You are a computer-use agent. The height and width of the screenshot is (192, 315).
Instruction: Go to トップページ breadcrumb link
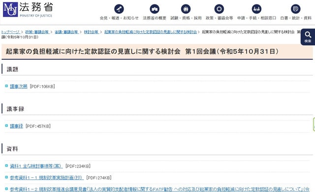point(10,32)
